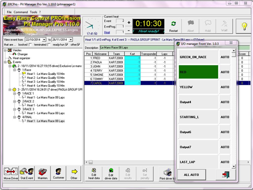253x190 pixels.
Task: Open the File menu
Action: [9, 12]
